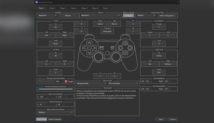Rebind Left Stick Up showing W
The height and width of the screenshot is (123, 214).
pyautogui.click(x=56, y=56)
